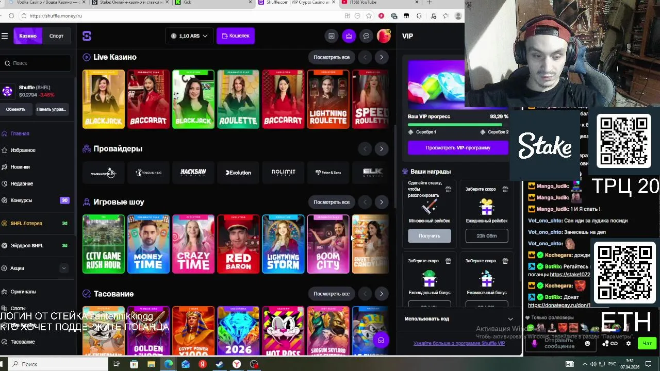Click Просмотреть VIP-программу button
This screenshot has height=371, width=660.
[x=458, y=147]
